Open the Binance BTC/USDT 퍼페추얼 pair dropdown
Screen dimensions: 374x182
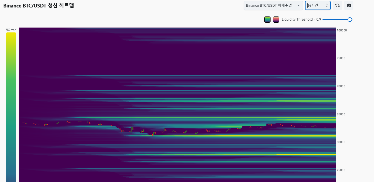273,5
